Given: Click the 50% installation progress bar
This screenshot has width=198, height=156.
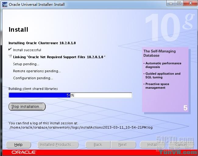Looking at the screenshot, I should pyautogui.click(x=70, y=95).
